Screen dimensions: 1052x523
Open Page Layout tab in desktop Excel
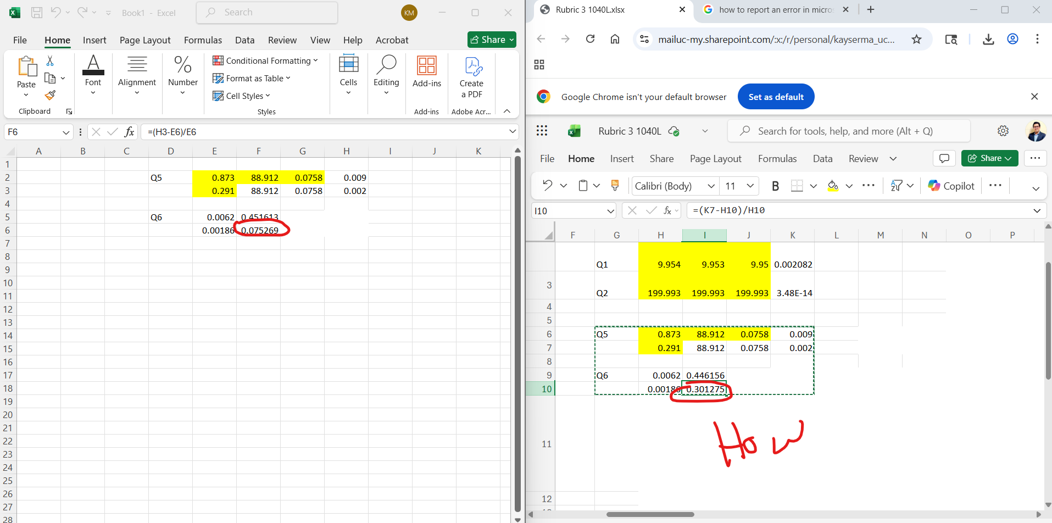click(145, 40)
